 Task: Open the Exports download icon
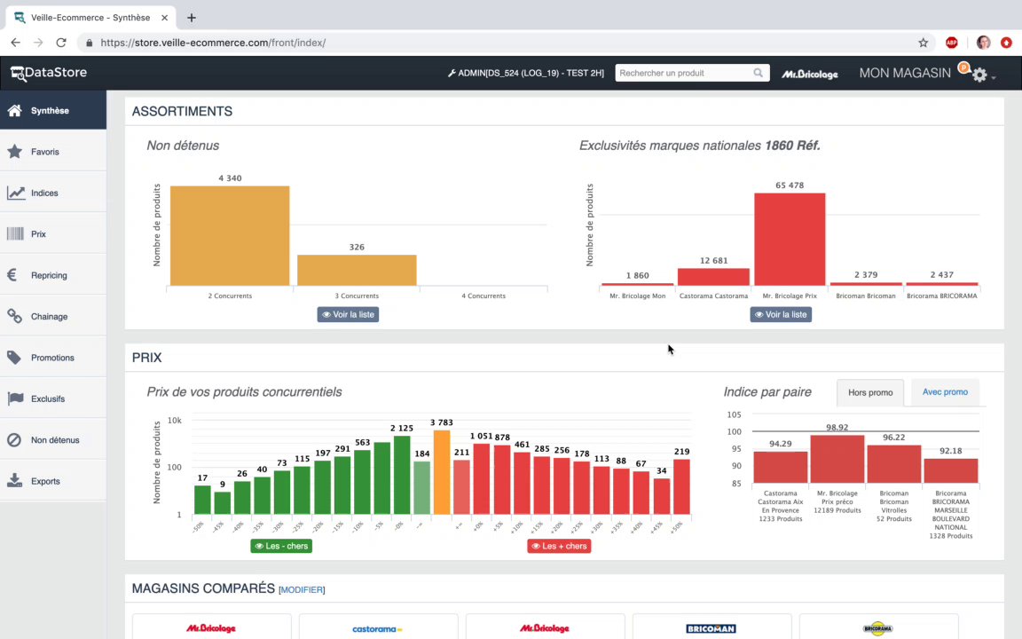click(14, 480)
